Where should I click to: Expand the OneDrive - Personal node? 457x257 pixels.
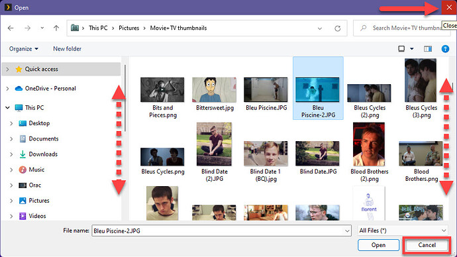click(7, 88)
